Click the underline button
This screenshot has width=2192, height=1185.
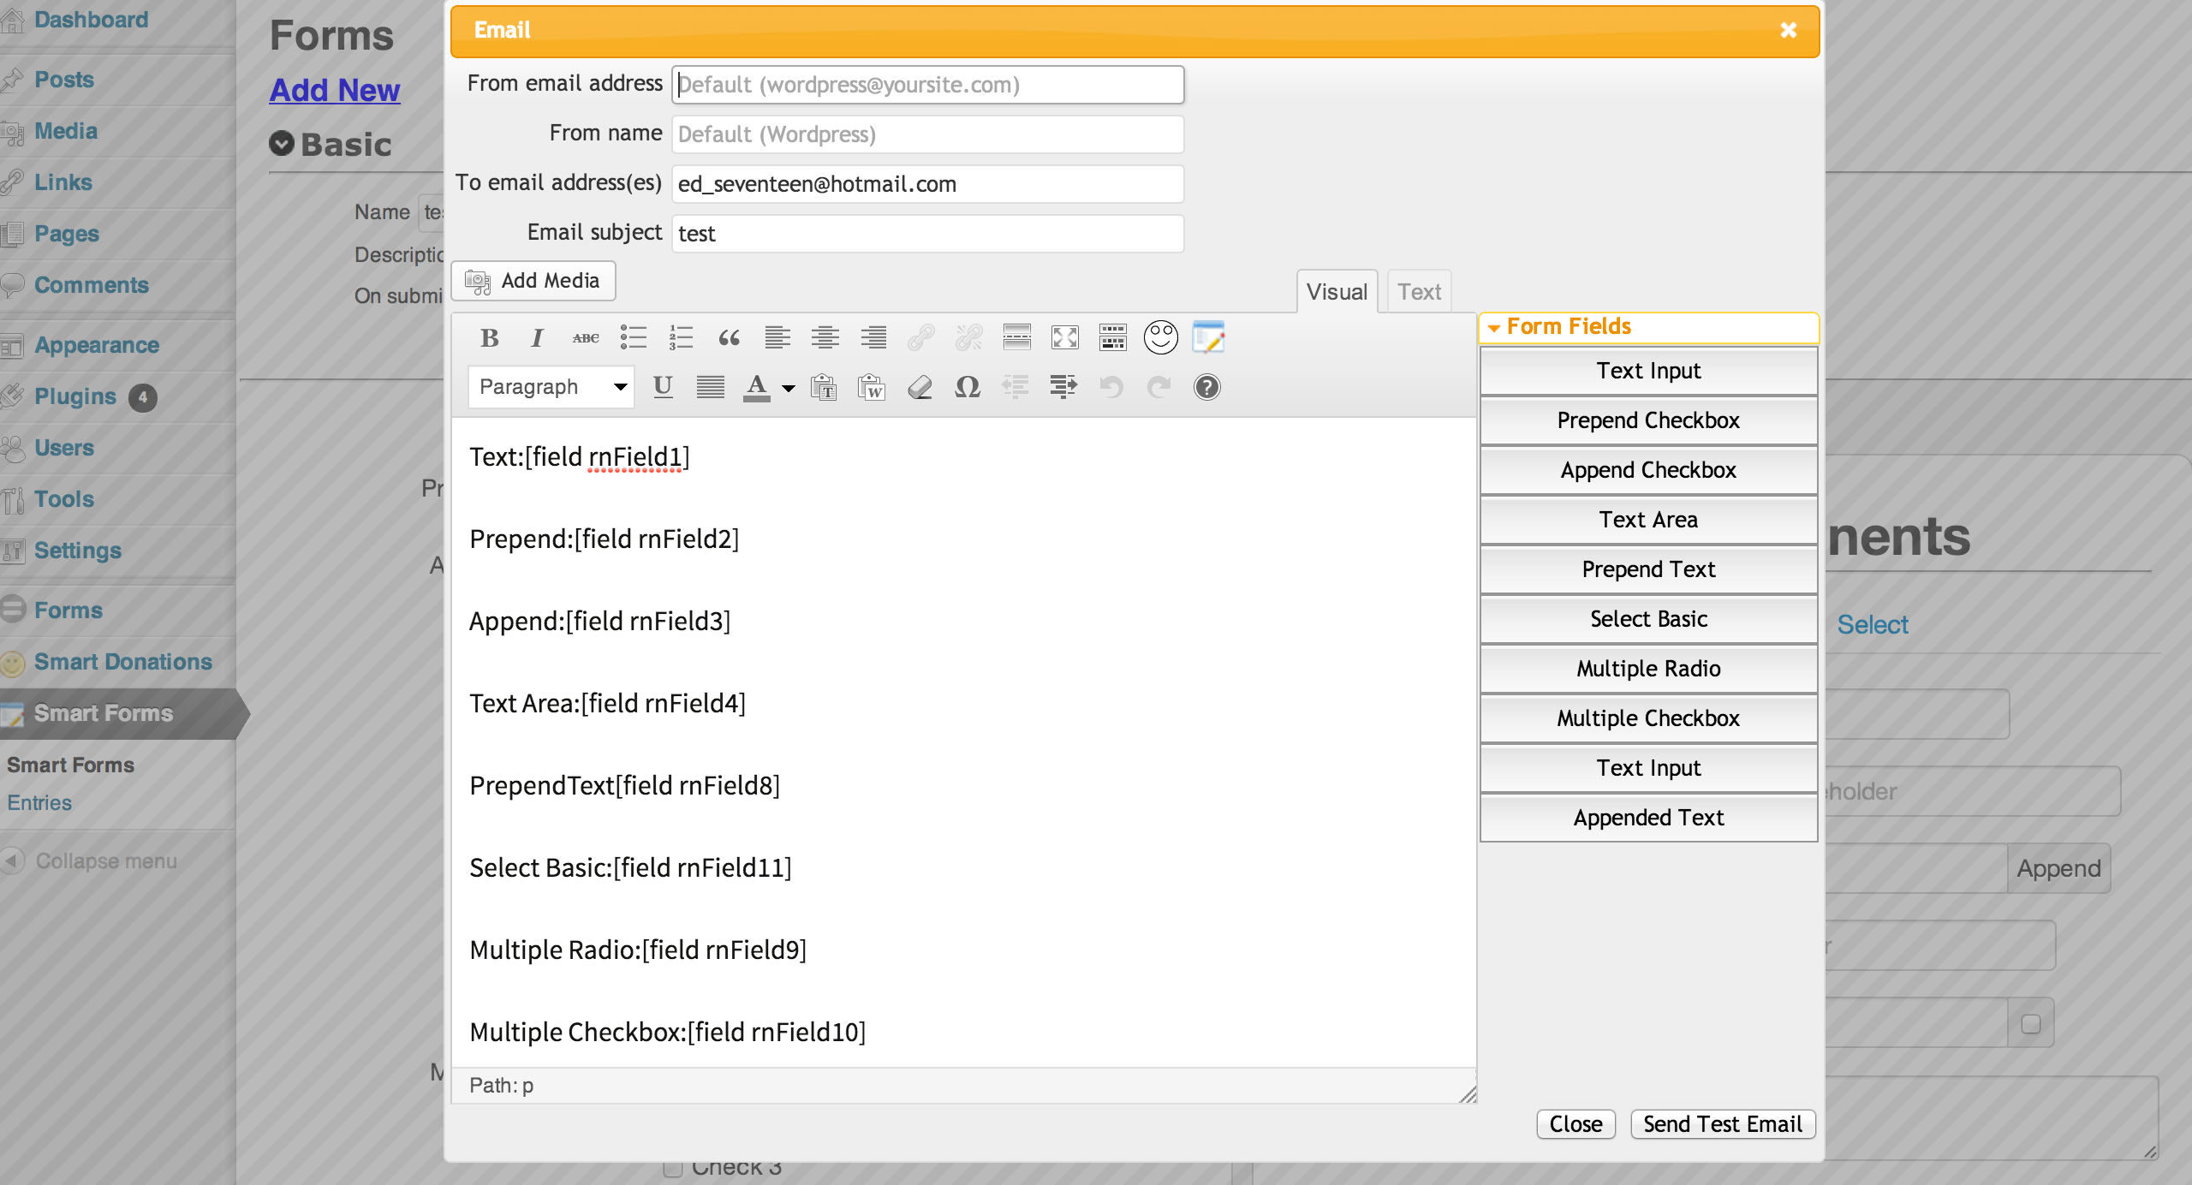tap(662, 387)
